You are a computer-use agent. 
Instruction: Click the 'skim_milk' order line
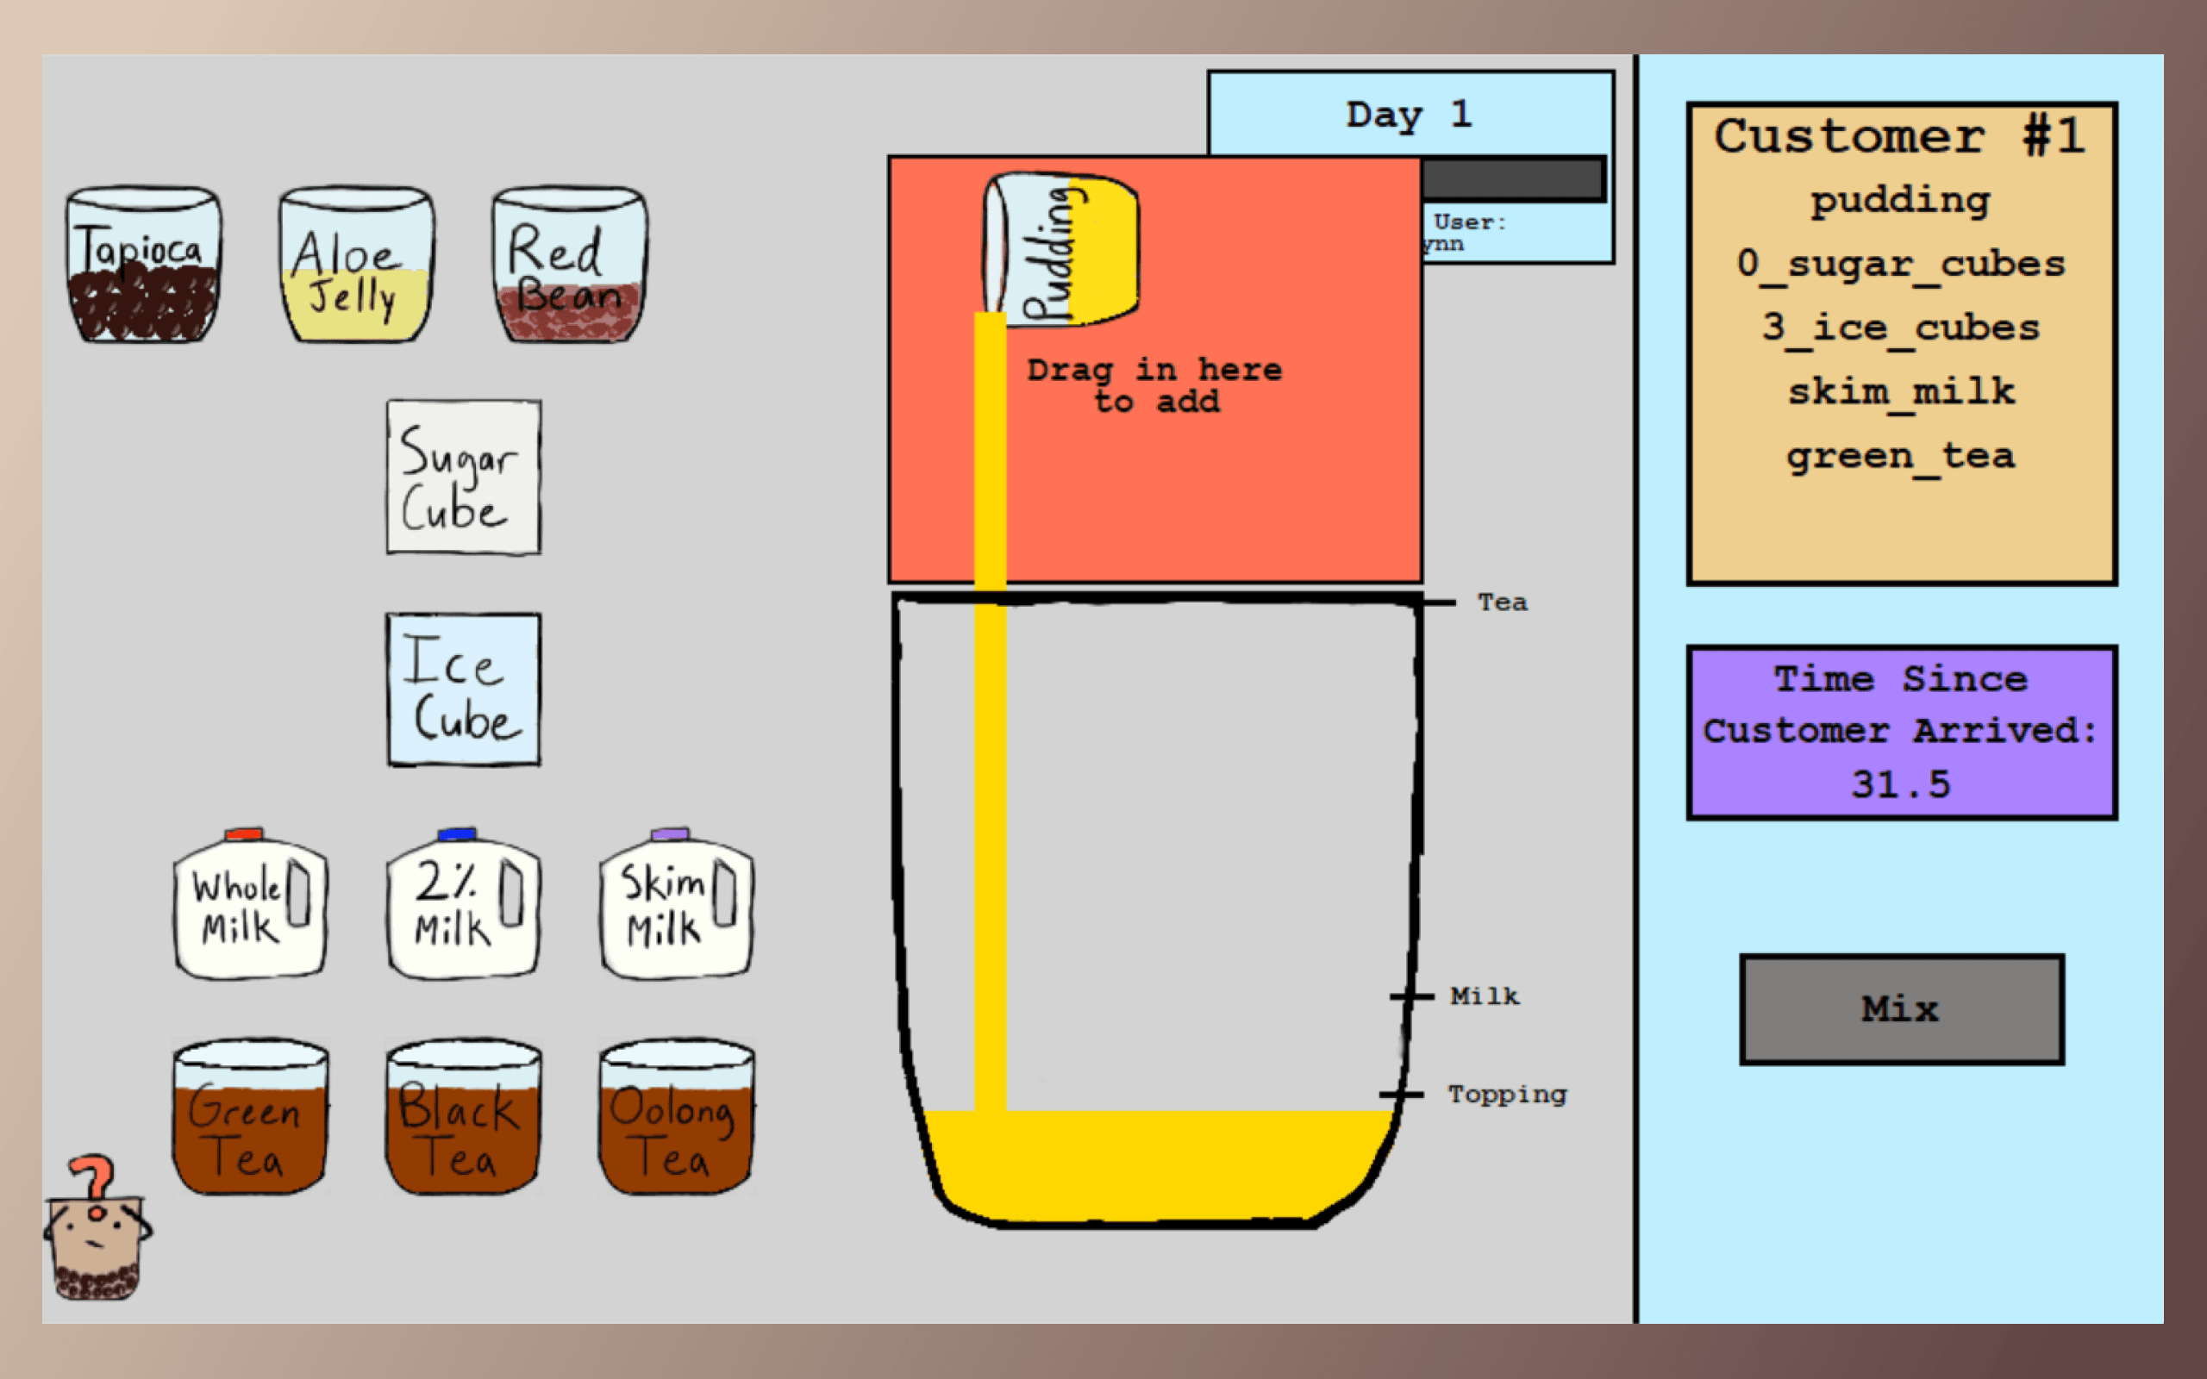pos(1901,392)
